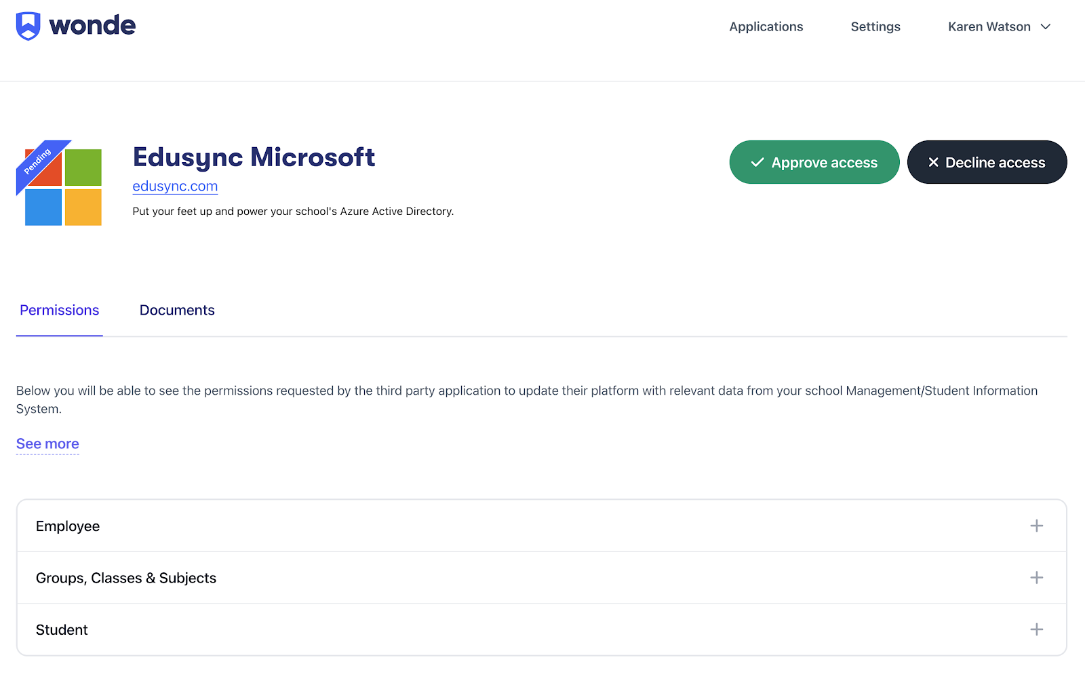Click the Wonde wordmark in the header

click(92, 26)
